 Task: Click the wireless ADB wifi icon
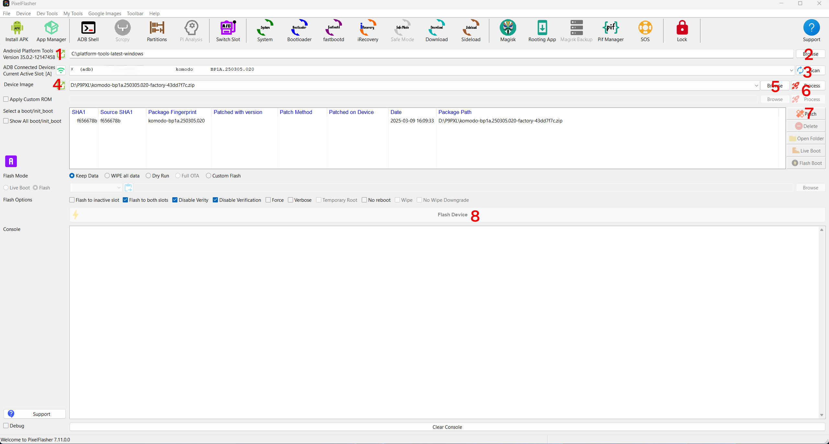pos(61,70)
